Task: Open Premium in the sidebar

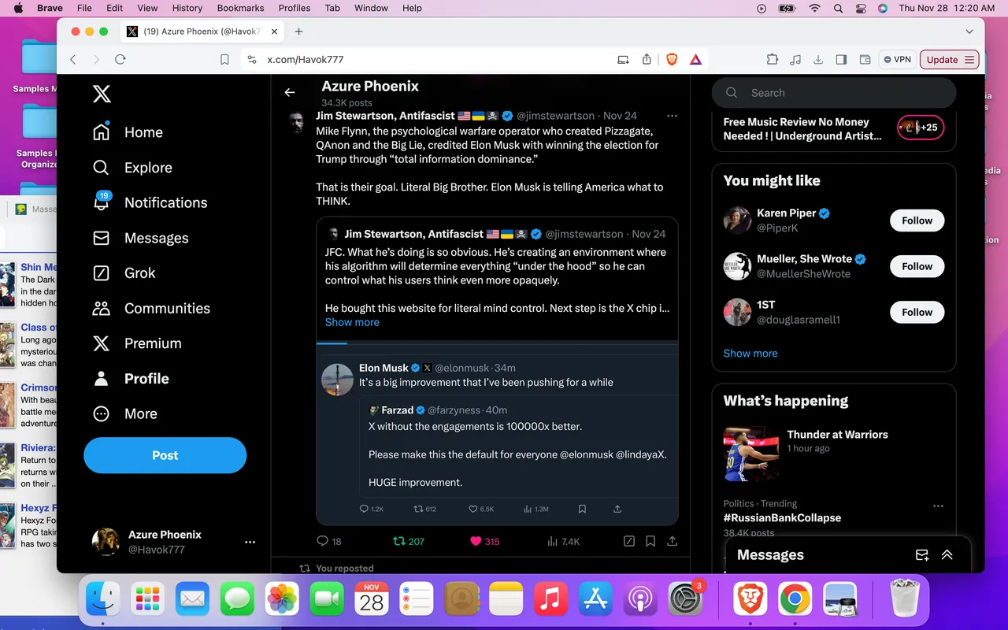Action: coord(137,343)
